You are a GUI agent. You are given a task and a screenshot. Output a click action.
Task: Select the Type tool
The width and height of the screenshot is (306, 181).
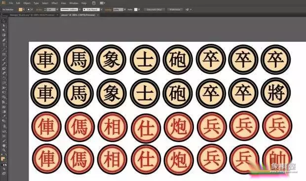tap(4, 45)
